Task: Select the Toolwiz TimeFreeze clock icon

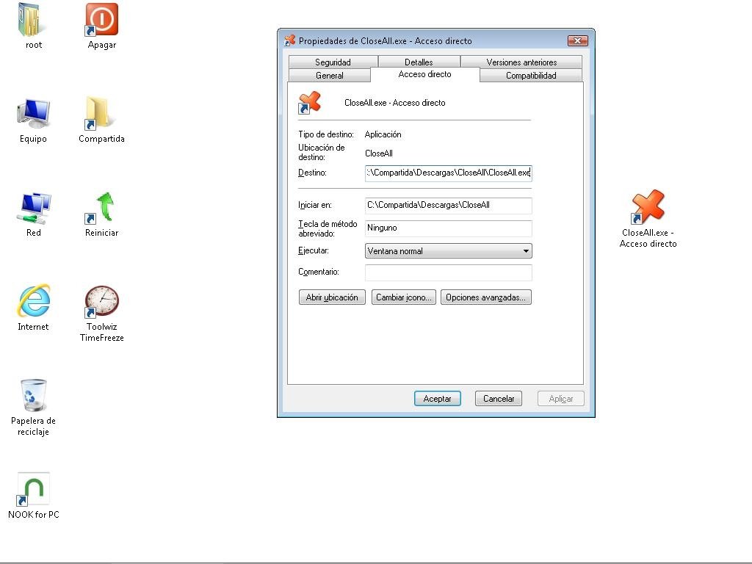Action: 101,302
